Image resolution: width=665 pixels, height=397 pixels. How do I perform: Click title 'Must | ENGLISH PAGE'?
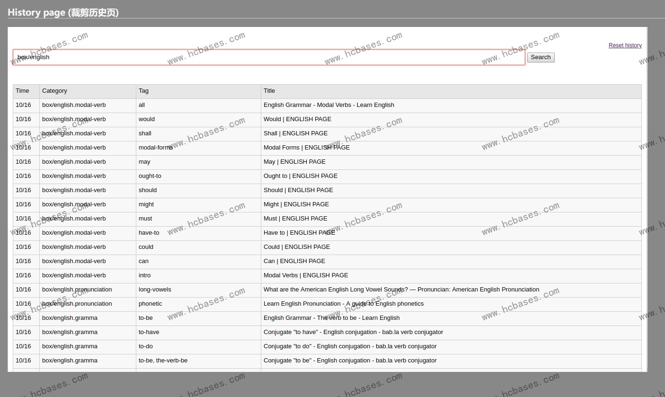(x=295, y=219)
